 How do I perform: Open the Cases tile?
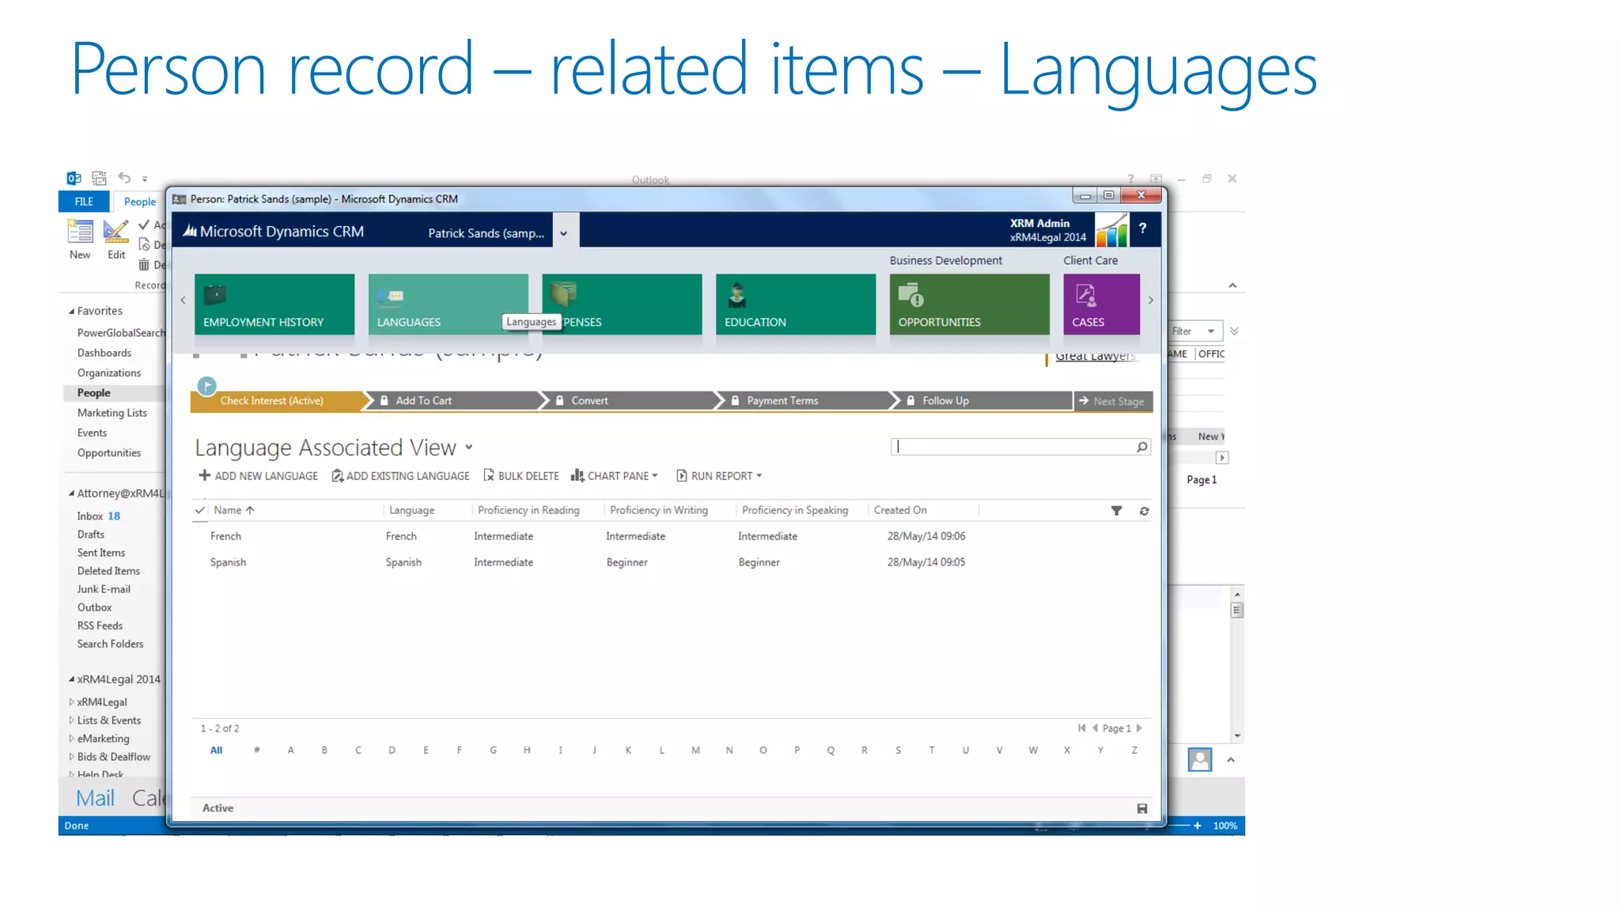pos(1101,304)
